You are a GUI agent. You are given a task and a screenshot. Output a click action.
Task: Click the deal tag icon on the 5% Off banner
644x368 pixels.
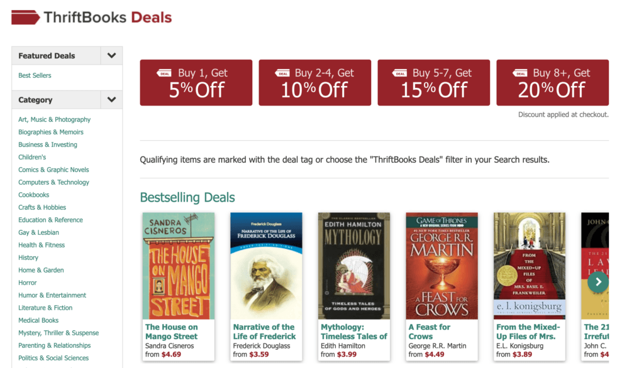[164, 73]
